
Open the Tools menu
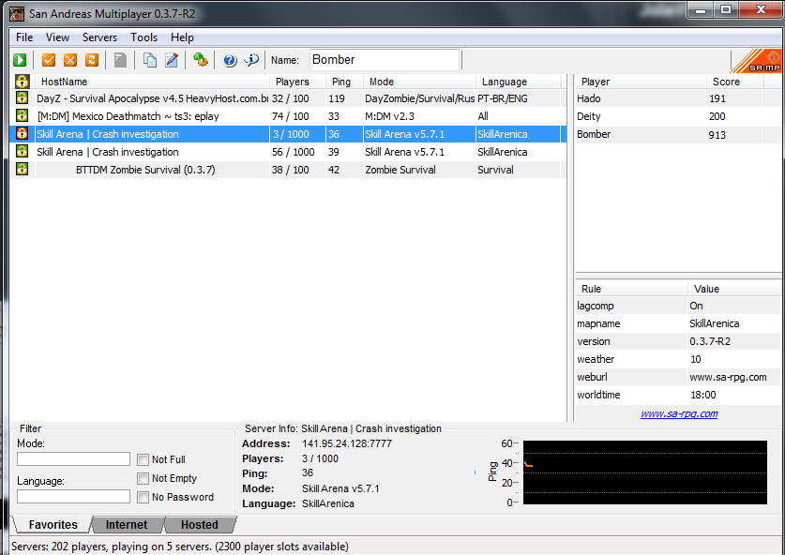pos(144,37)
